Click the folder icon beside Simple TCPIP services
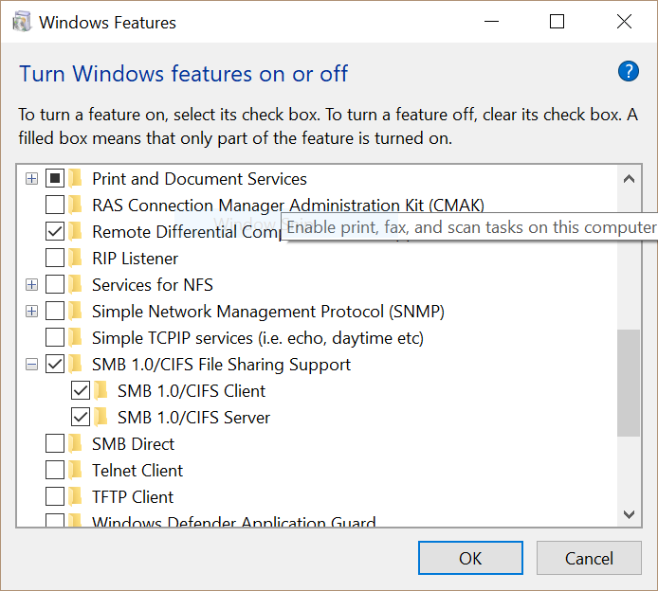Viewport: 658px width, 591px height. [x=75, y=338]
